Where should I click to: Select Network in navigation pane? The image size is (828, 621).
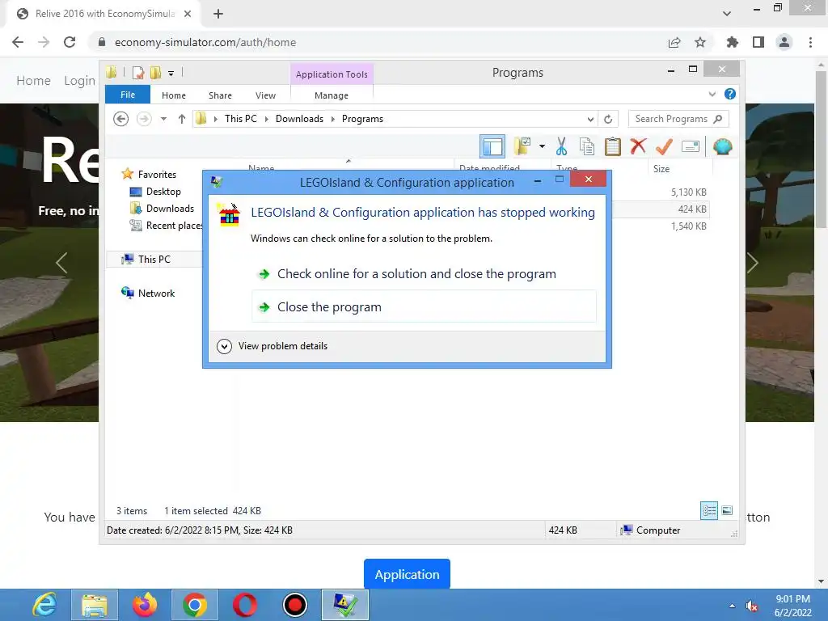[156, 293]
